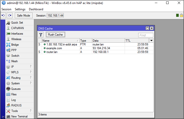This screenshot has width=184, height=119.
Task: Click the Mesh nodes icon
Action: (x=8, y=61)
